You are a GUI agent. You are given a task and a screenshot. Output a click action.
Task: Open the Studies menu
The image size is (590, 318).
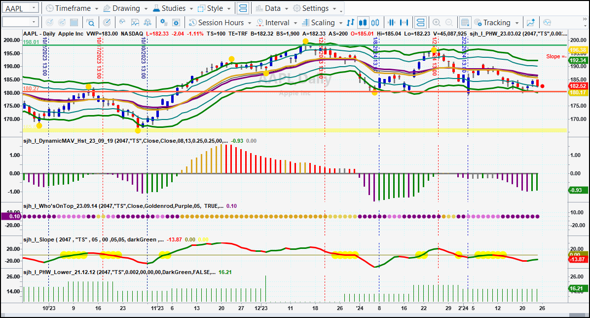coord(173,8)
